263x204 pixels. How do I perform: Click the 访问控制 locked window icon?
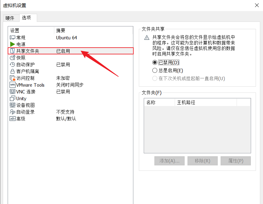pyautogui.click(x=13, y=78)
